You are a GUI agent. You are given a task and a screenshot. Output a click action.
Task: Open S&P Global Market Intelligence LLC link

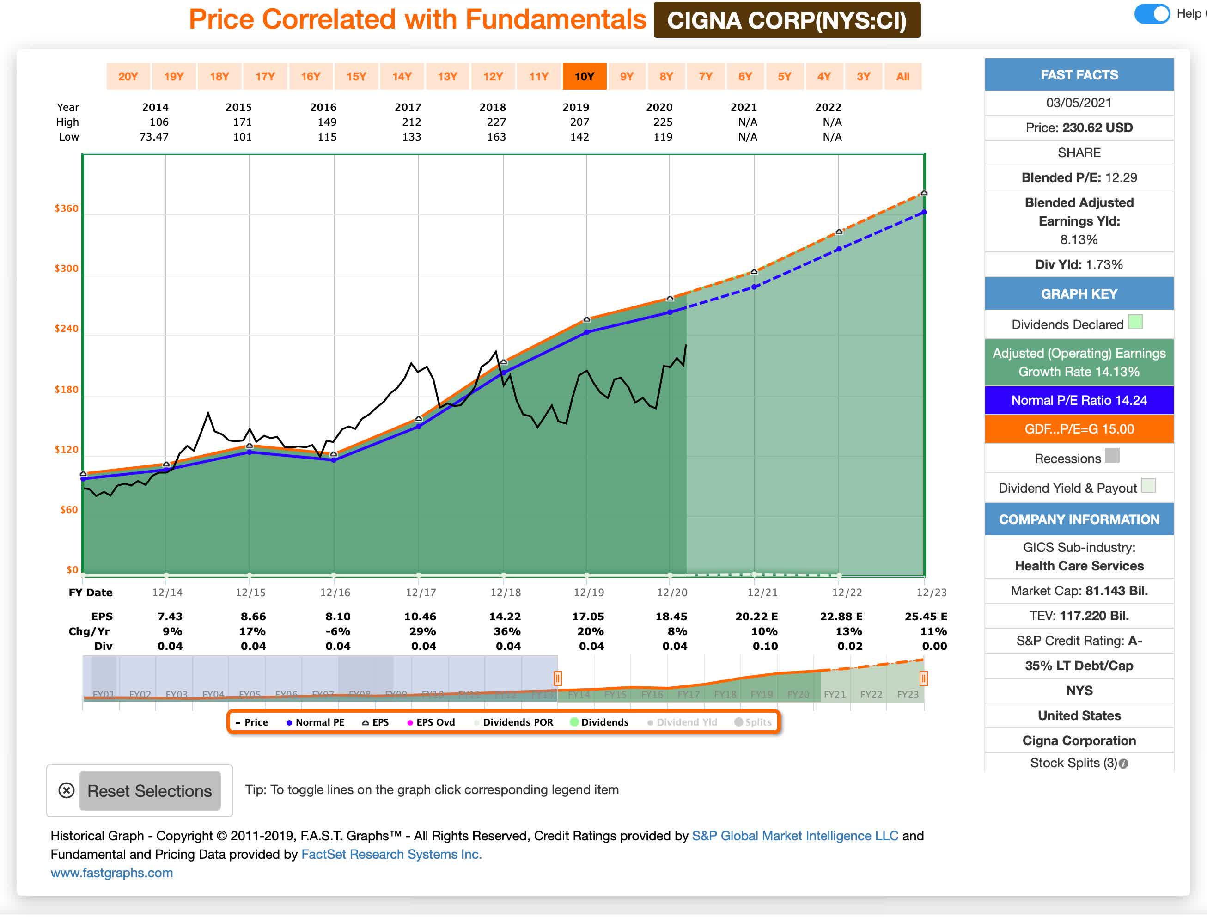[x=795, y=836]
